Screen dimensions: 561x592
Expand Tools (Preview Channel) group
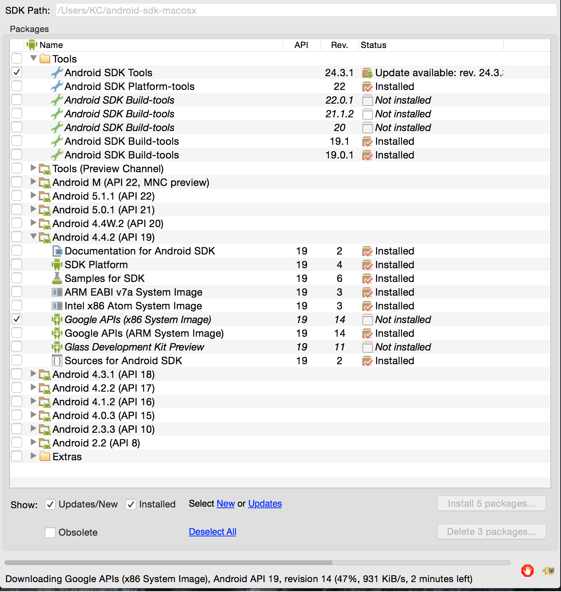point(33,168)
